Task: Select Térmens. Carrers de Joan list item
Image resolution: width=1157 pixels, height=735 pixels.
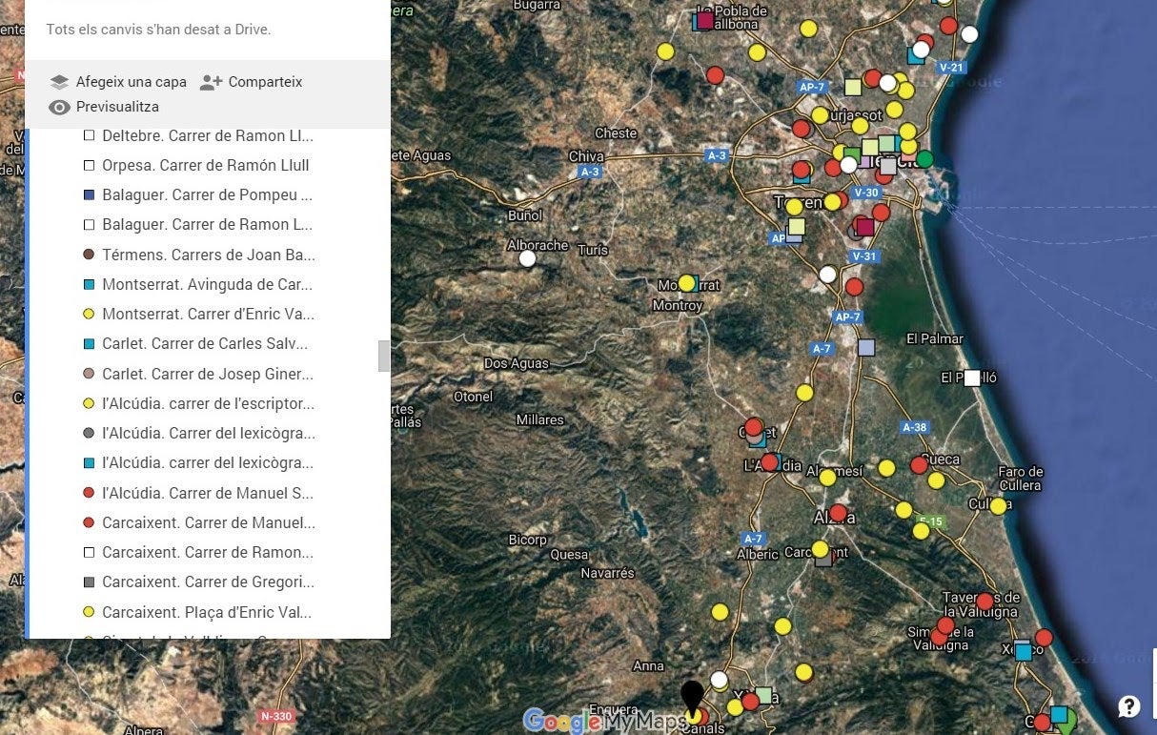Action: point(208,255)
